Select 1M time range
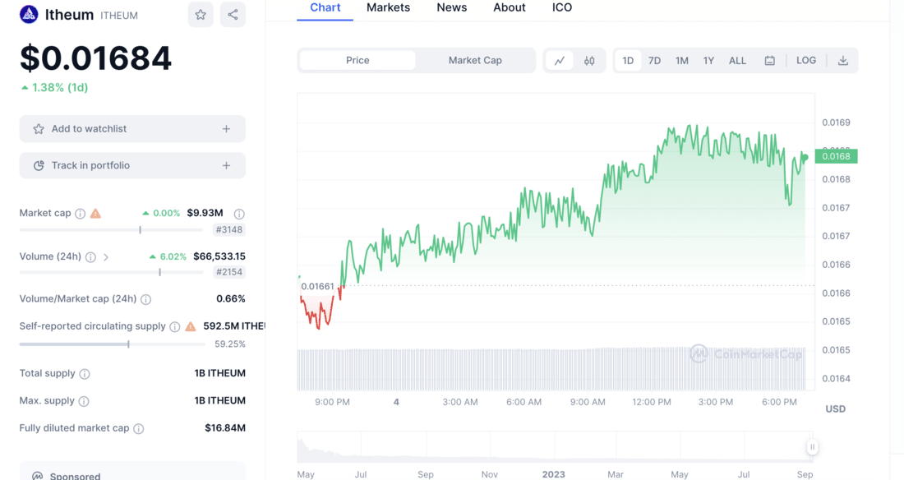904x480 pixels. [682, 61]
